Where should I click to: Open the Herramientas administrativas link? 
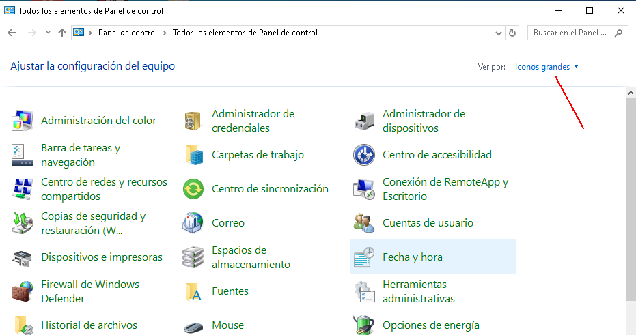click(x=419, y=291)
